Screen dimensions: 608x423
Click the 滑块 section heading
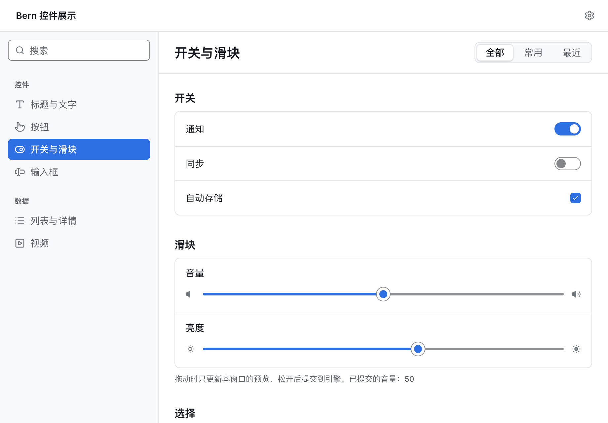point(185,245)
